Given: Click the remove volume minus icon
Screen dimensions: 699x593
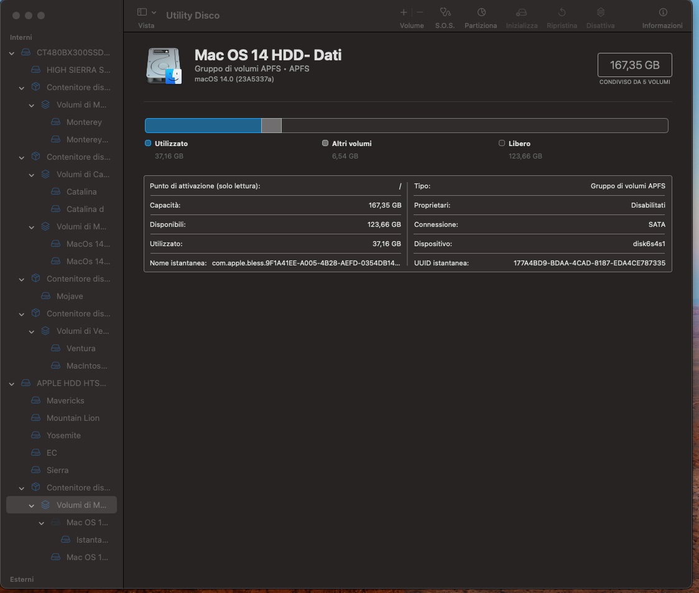Looking at the screenshot, I should [420, 12].
